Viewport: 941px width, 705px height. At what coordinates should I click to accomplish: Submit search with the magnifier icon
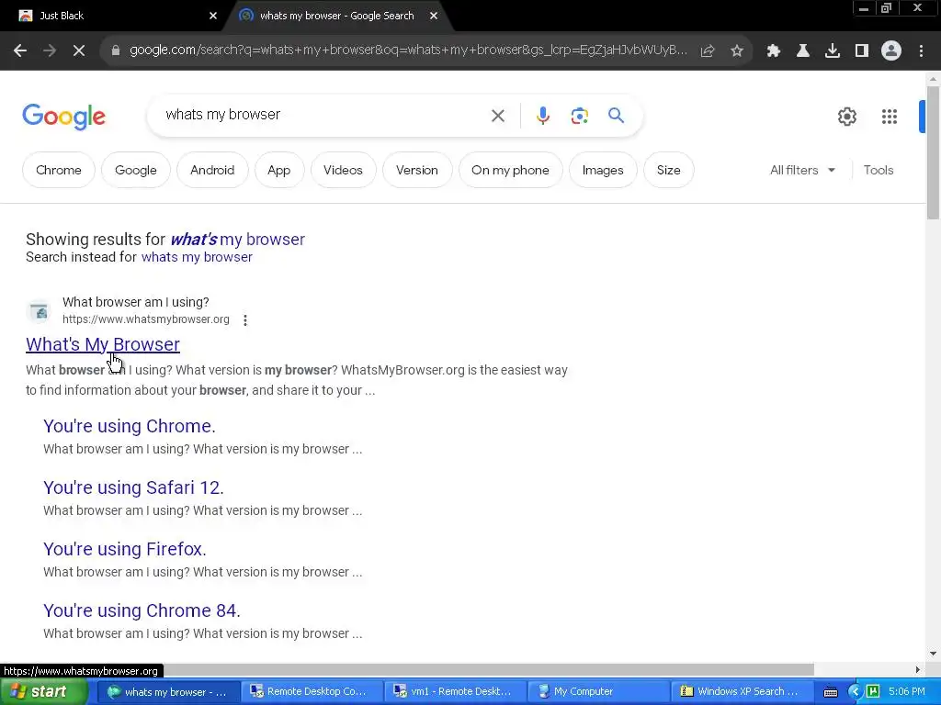click(616, 115)
